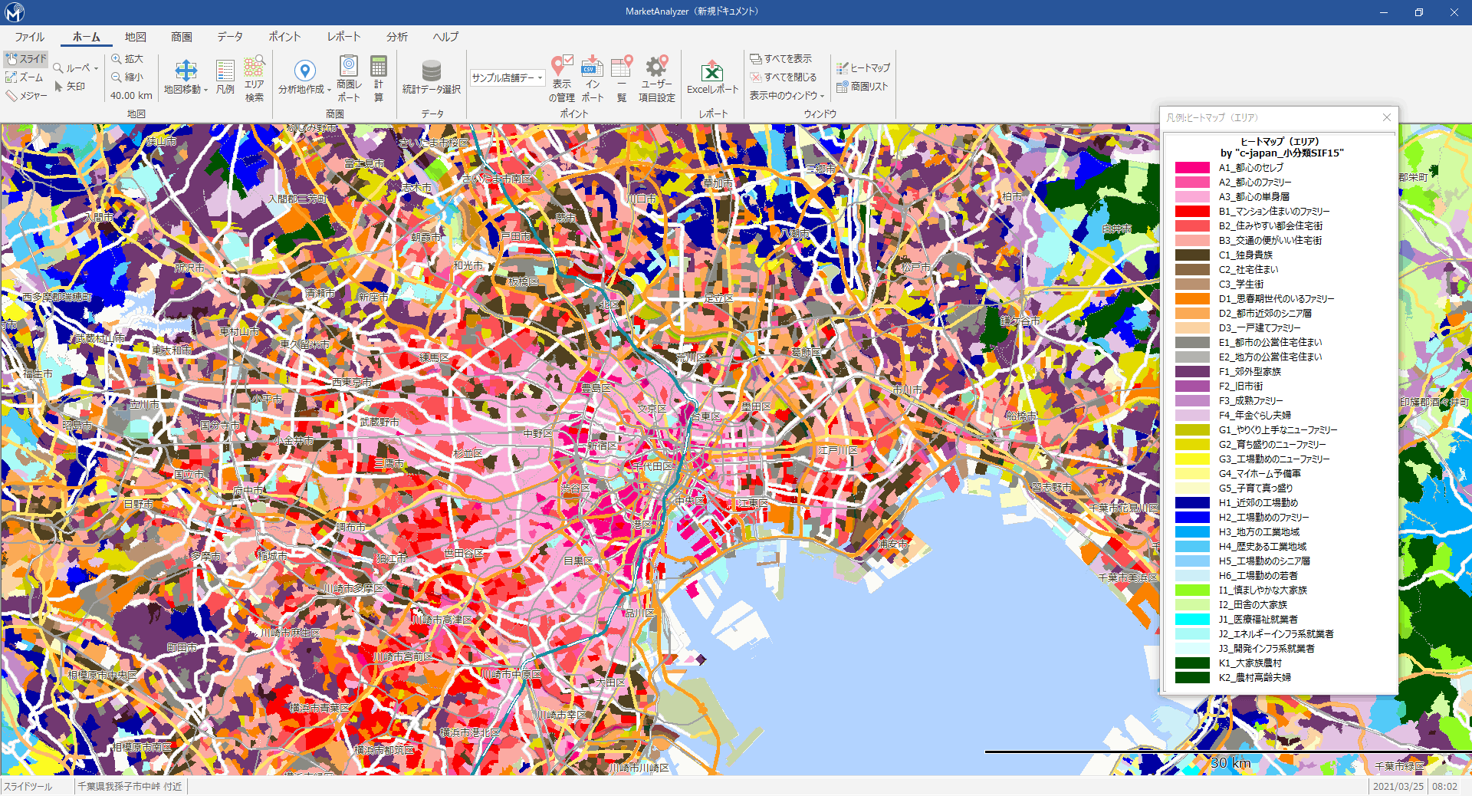Click the 2021/03/25 date in status bar
1472x796 pixels.
click(1398, 787)
